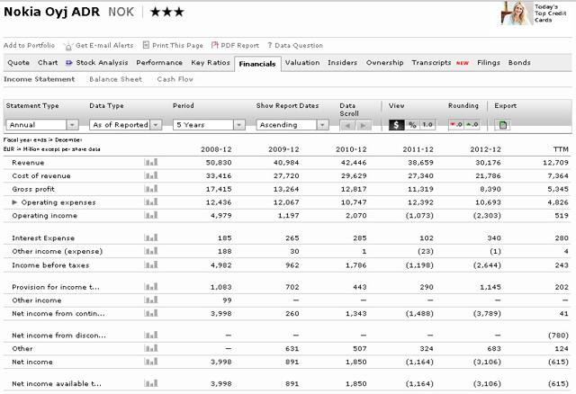
Task: Open the Filings tab
Action: (x=489, y=62)
